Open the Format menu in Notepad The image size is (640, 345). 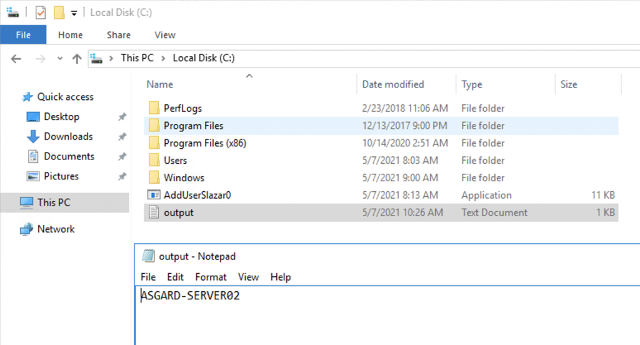[x=211, y=277]
